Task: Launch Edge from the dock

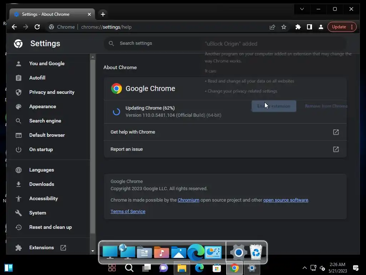Action: click(196, 252)
